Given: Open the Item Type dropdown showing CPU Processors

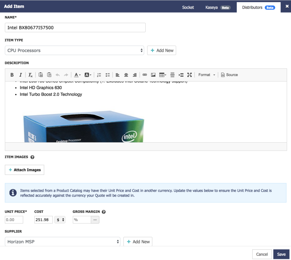Looking at the screenshot, I should pos(74,50).
